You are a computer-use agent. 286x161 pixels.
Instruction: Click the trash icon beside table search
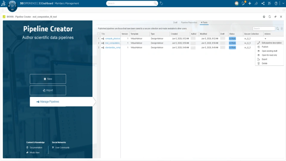click(282, 29)
